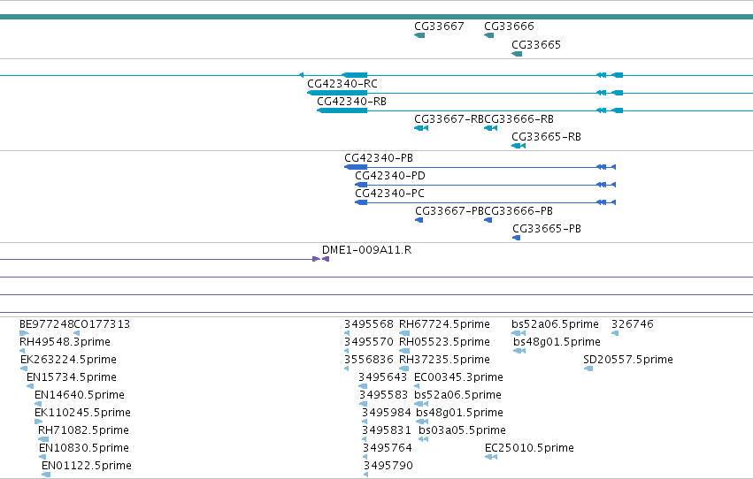The height and width of the screenshot is (479, 753).
Task: Open the CG33665 gene label
Action: click(536, 45)
